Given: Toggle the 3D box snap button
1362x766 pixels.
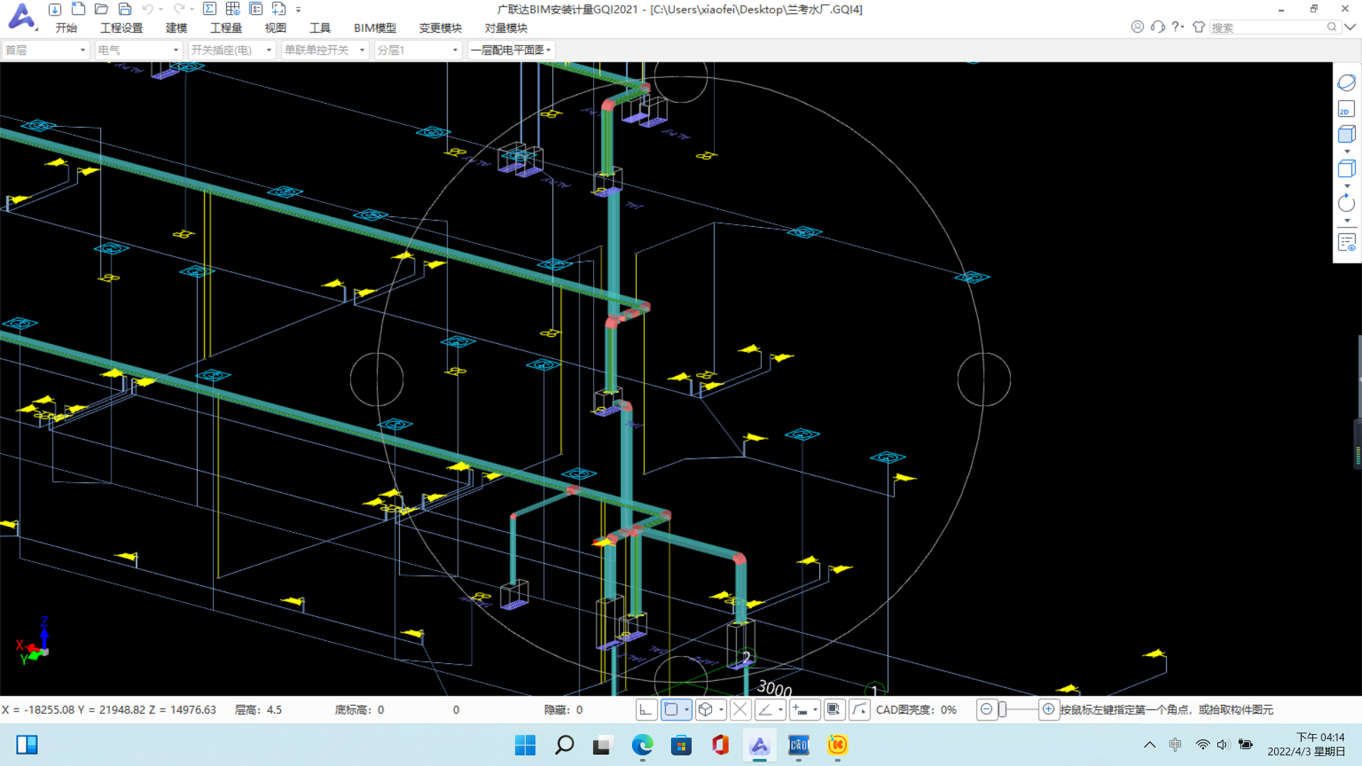Looking at the screenshot, I should click(x=706, y=709).
